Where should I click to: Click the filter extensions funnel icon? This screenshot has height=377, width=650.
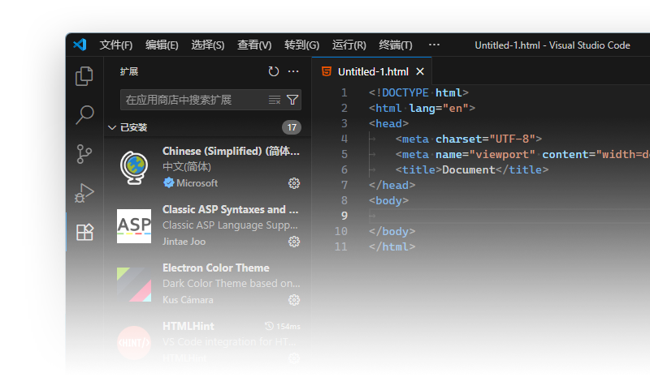click(x=292, y=100)
